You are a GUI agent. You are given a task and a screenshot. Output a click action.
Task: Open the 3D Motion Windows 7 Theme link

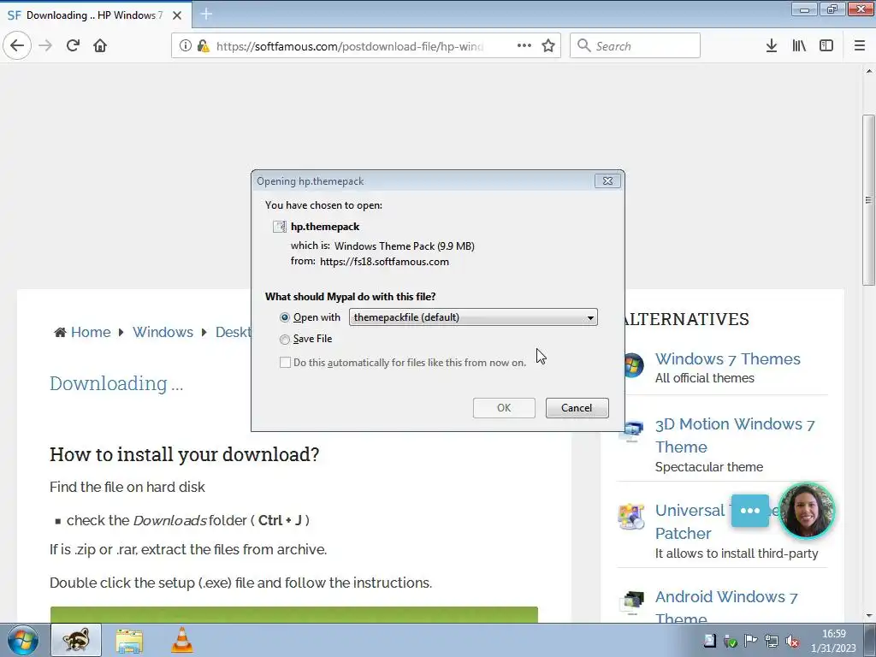pos(735,435)
